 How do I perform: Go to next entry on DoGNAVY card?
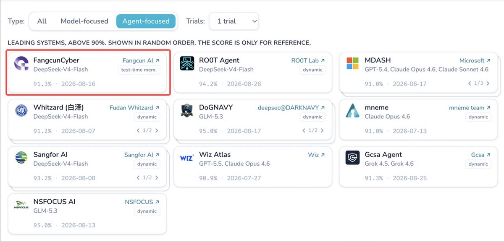pyautogui.click(x=322, y=131)
